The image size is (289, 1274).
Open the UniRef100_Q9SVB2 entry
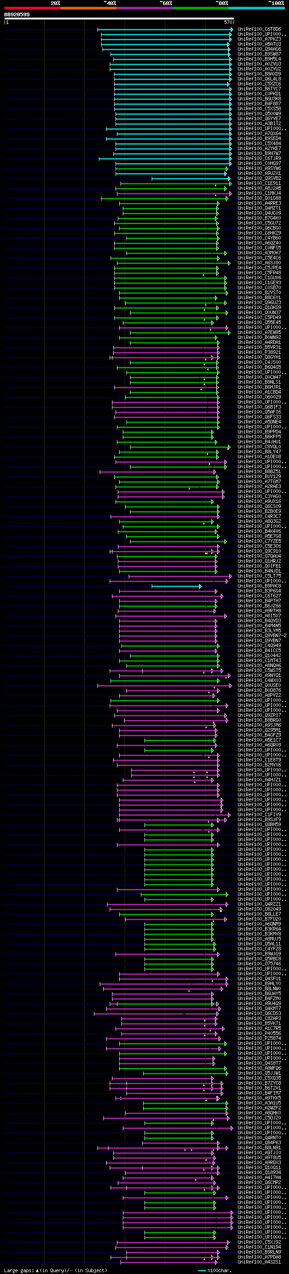coord(259,179)
